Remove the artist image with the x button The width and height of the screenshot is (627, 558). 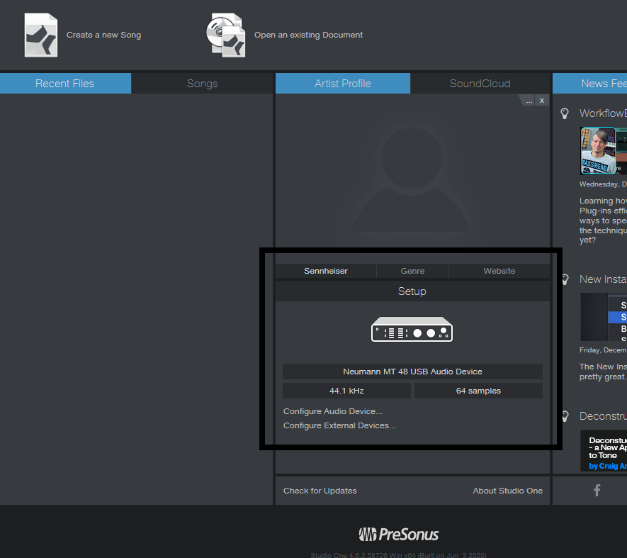[542, 101]
